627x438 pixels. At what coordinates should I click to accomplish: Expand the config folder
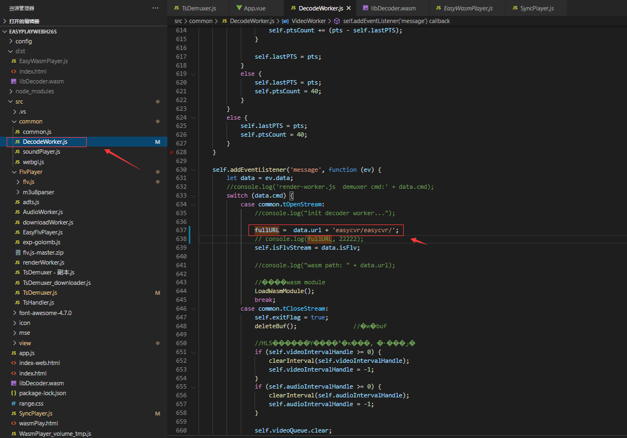(83, 41)
